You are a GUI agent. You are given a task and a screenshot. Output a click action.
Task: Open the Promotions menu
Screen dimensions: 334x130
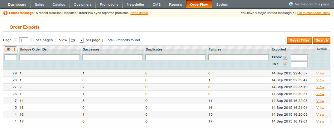[x=109, y=4]
